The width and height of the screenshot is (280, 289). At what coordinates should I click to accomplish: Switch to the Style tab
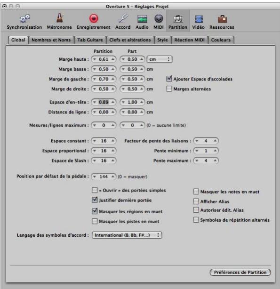(162, 40)
